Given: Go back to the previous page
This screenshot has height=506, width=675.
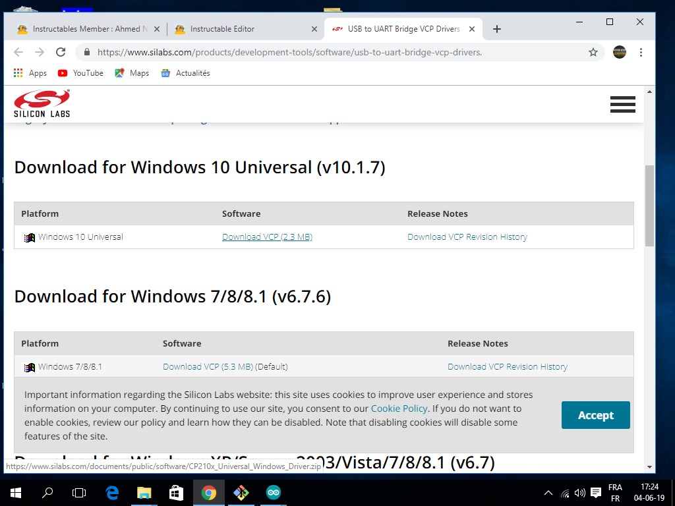Looking at the screenshot, I should pyautogui.click(x=18, y=52).
